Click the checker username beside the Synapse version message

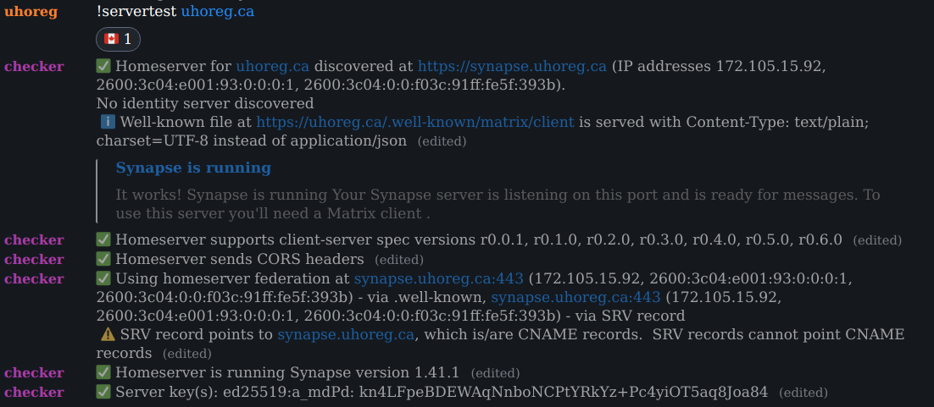click(x=34, y=372)
